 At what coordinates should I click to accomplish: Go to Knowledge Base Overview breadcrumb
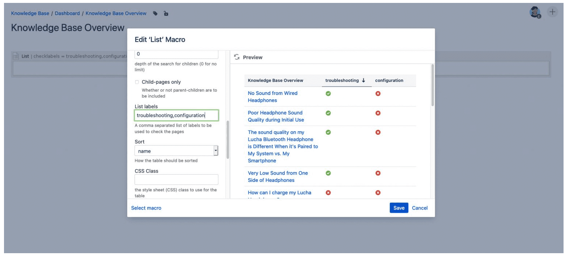point(116,13)
